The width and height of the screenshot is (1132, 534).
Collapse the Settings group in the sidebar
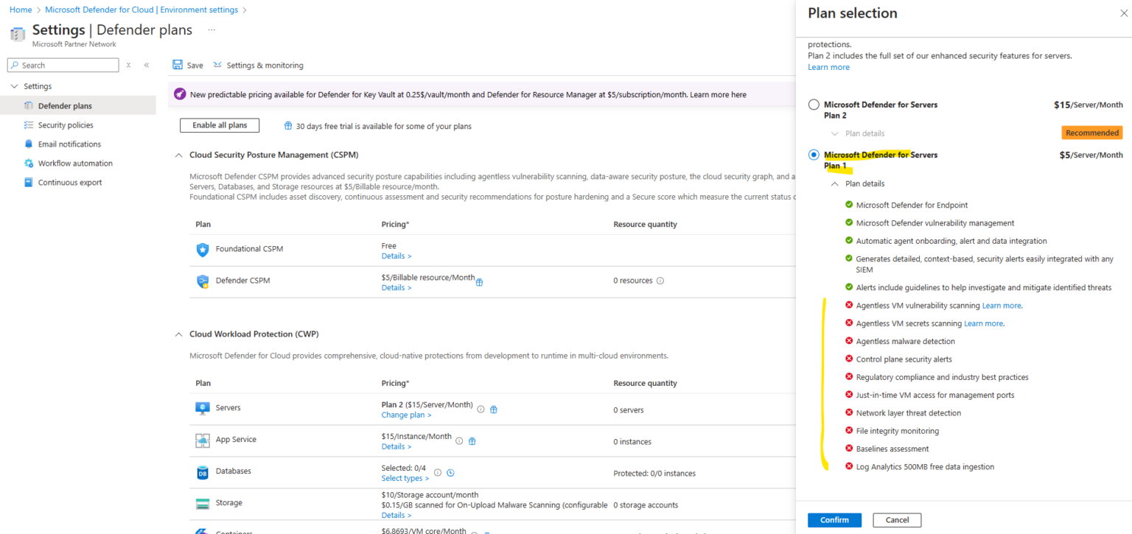[x=15, y=86]
